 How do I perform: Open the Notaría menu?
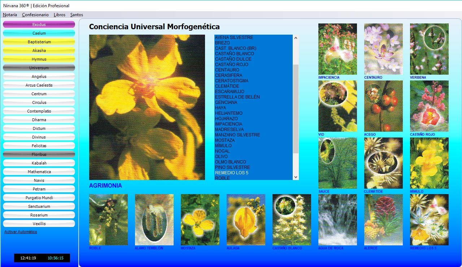pos(10,15)
